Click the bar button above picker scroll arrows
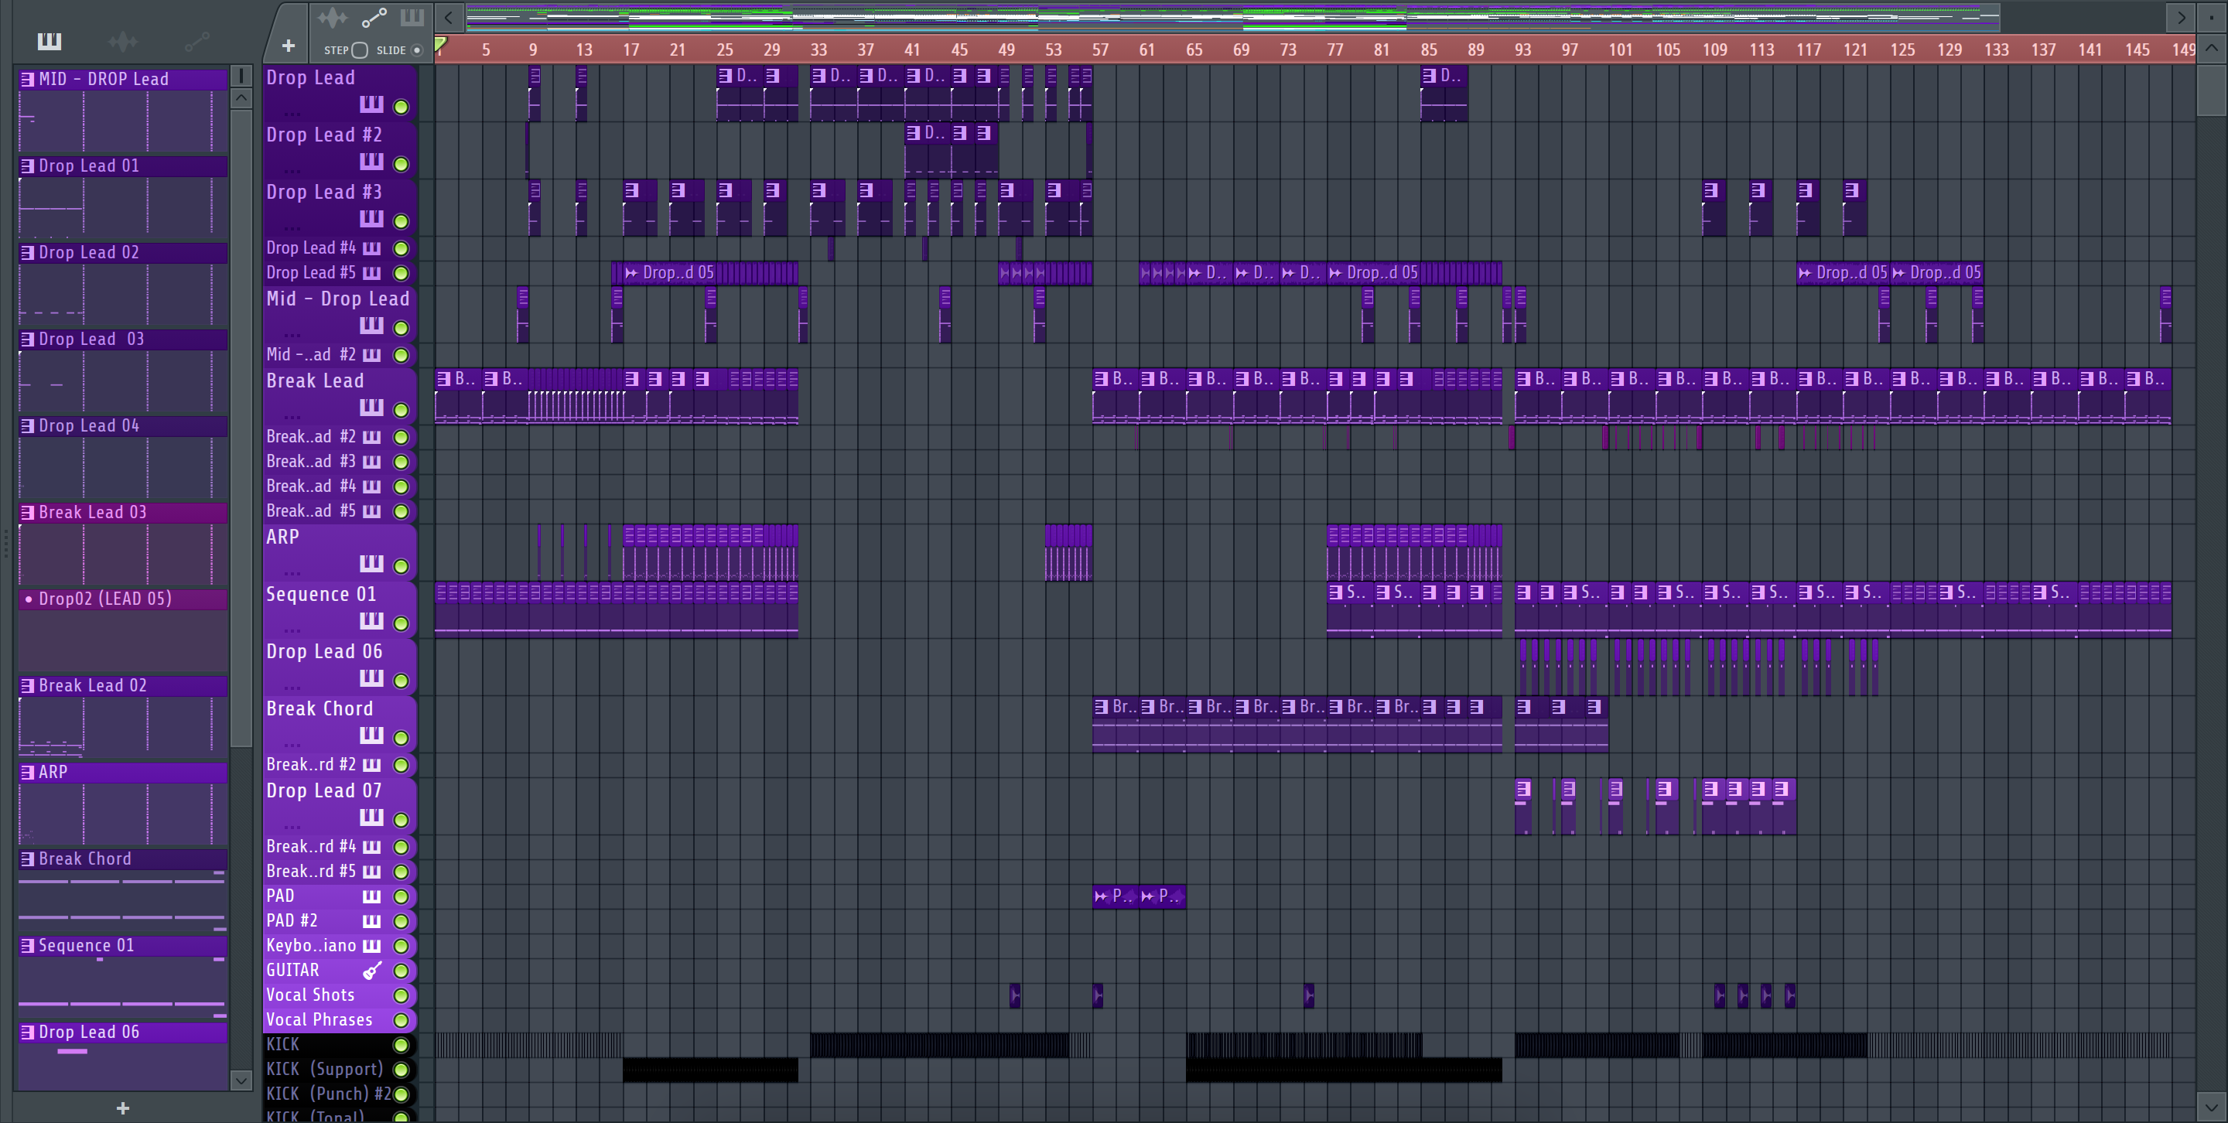Image resolution: width=2228 pixels, height=1123 pixels. [x=241, y=76]
